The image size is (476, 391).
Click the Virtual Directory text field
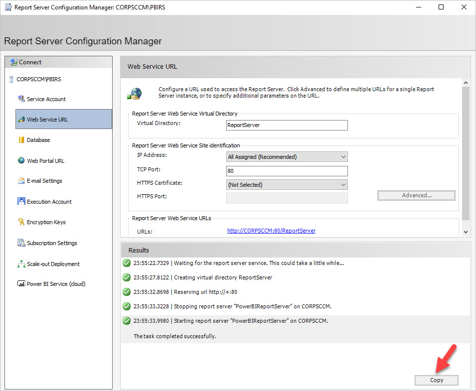click(x=287, y=126)
